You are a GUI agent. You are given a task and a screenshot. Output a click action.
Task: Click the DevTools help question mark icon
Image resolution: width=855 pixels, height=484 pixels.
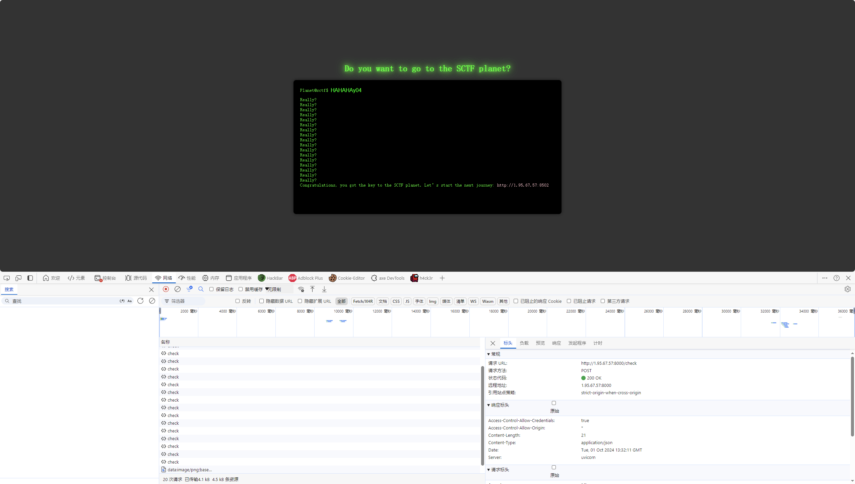pyautogui.click(x=837, y=278)
